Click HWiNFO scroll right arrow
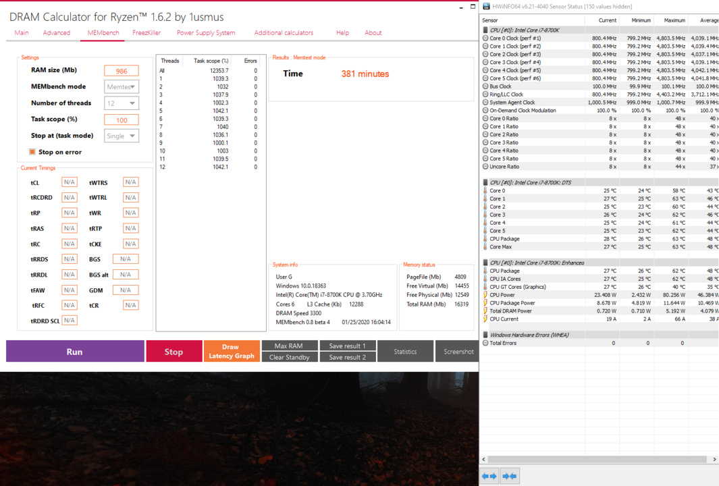Image resolution: width=719 pixels, height=486 pixels. [714, 459]
